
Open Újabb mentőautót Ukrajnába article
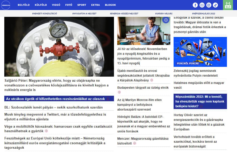143,75
